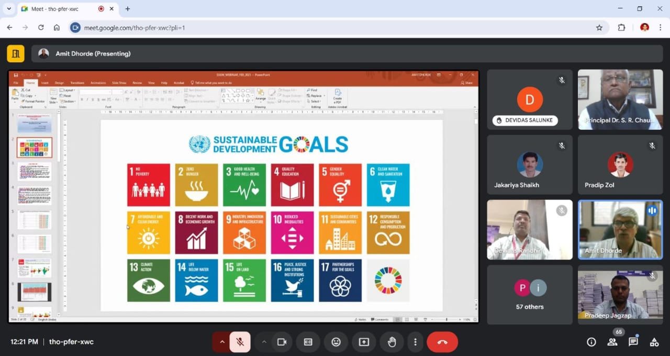Expand audio settings chevron beside the microphone
Viewport: 670px width, 356px height.
click(222, 342)
